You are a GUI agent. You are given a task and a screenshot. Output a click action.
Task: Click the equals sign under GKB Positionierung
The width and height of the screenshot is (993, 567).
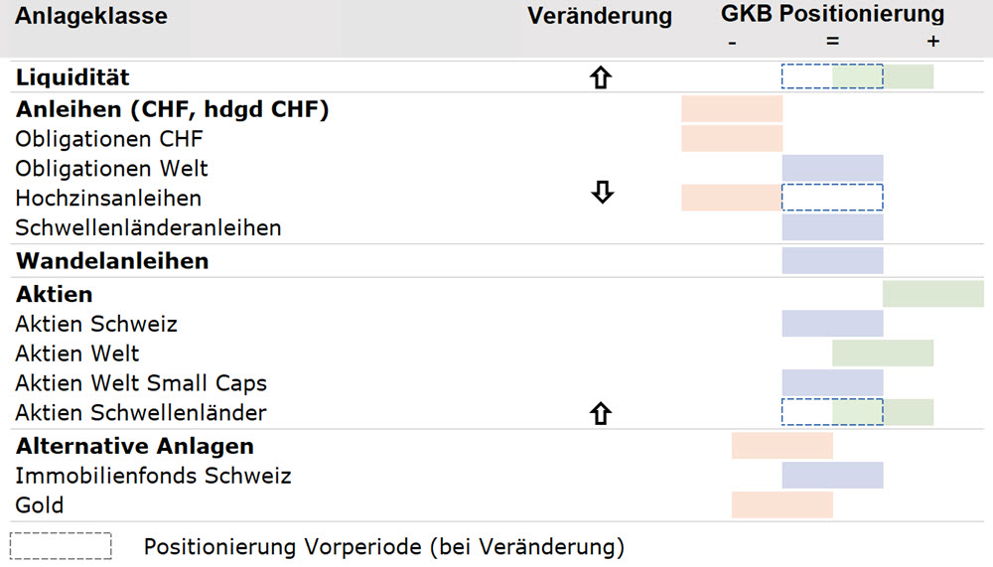pos(833,41)
